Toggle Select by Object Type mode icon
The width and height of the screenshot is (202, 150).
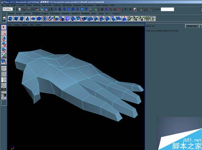tap(42, 9)
